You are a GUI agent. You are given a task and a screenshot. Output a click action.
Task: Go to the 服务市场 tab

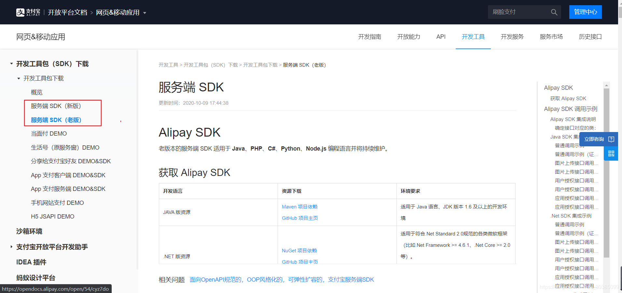point(551,37)
